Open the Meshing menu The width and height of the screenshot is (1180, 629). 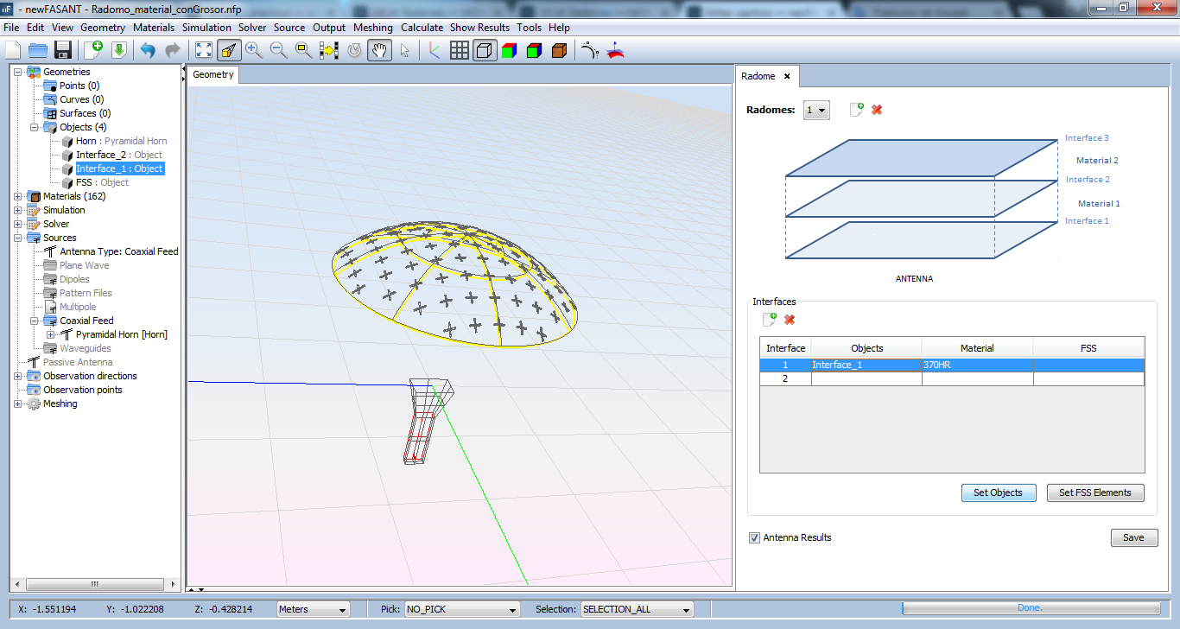[x=372, y=28]
